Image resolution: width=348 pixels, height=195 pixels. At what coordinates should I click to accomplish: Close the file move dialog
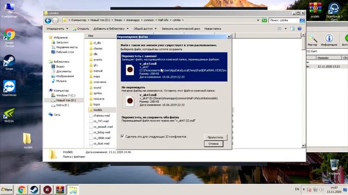click(x=229, y=37)
